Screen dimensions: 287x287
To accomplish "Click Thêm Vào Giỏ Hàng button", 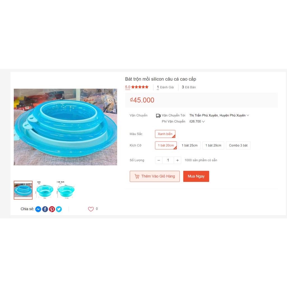I will 155,176.
